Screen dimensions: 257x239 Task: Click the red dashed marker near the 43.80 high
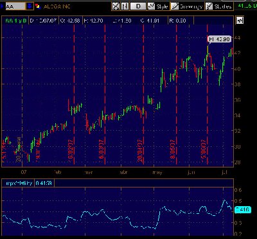pyautogui.click(x=208, y=95)
